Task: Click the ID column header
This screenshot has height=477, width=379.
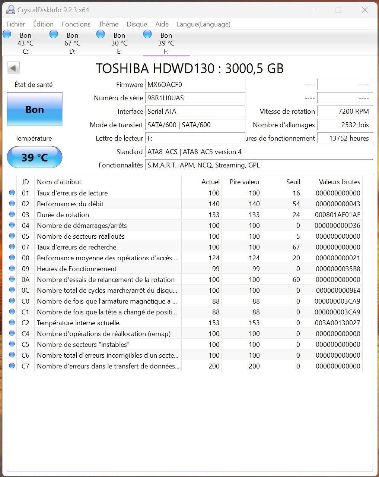Action: pos(25,182)
